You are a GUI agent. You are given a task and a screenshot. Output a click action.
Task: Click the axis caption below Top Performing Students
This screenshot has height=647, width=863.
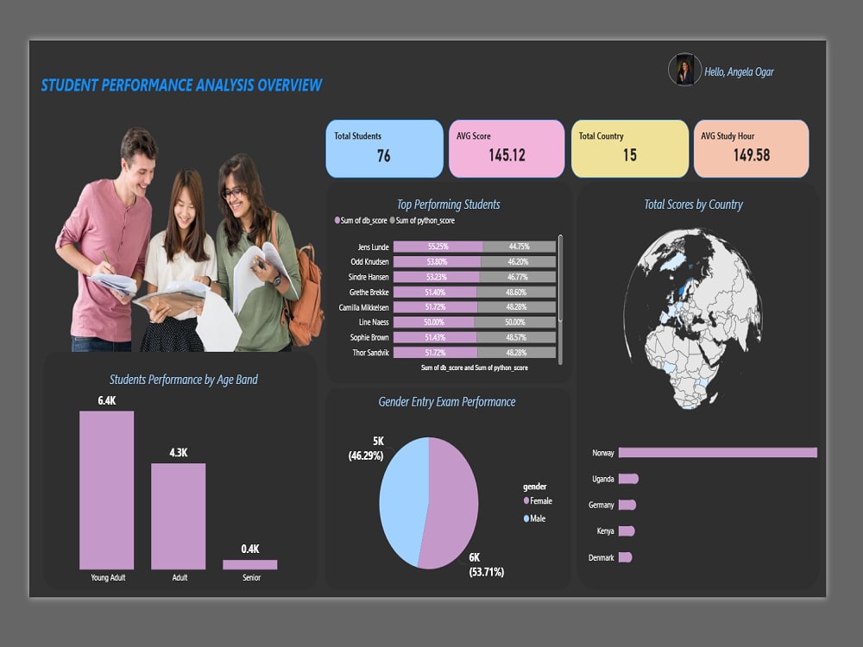click(x=475, y=367)
